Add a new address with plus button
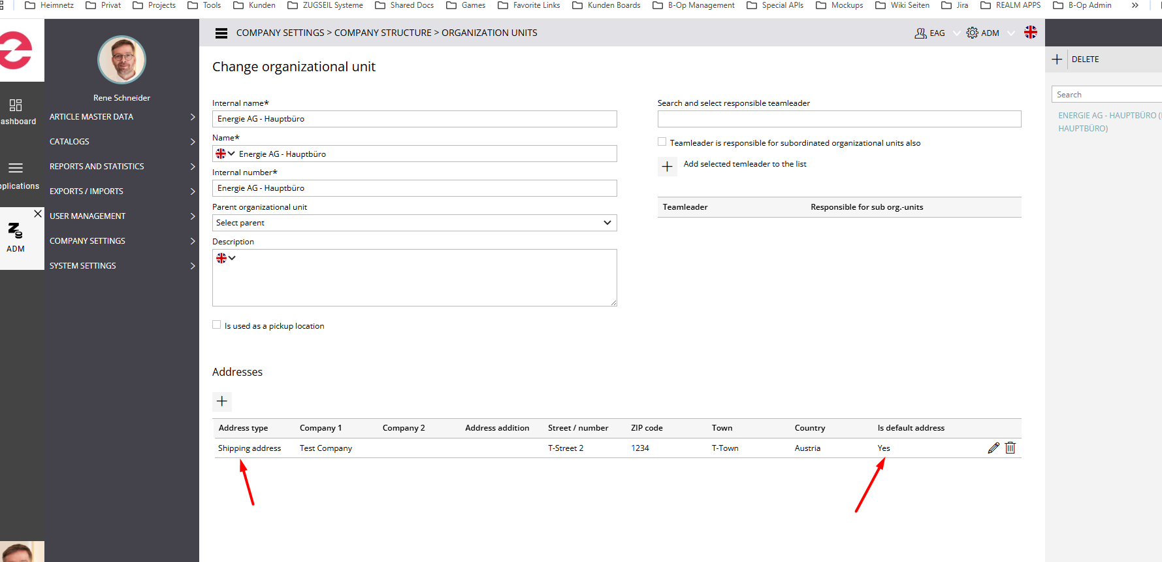The width and height of the screenshot is (1162, 562). tap(222, 401)
